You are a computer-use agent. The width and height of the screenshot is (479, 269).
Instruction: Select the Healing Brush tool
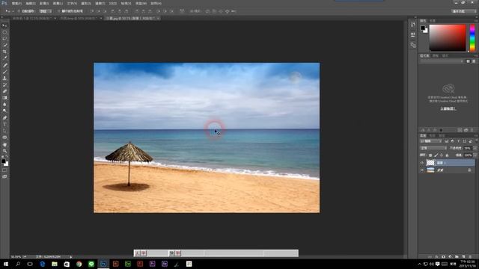pyautogui.click(x=4, y=65)
